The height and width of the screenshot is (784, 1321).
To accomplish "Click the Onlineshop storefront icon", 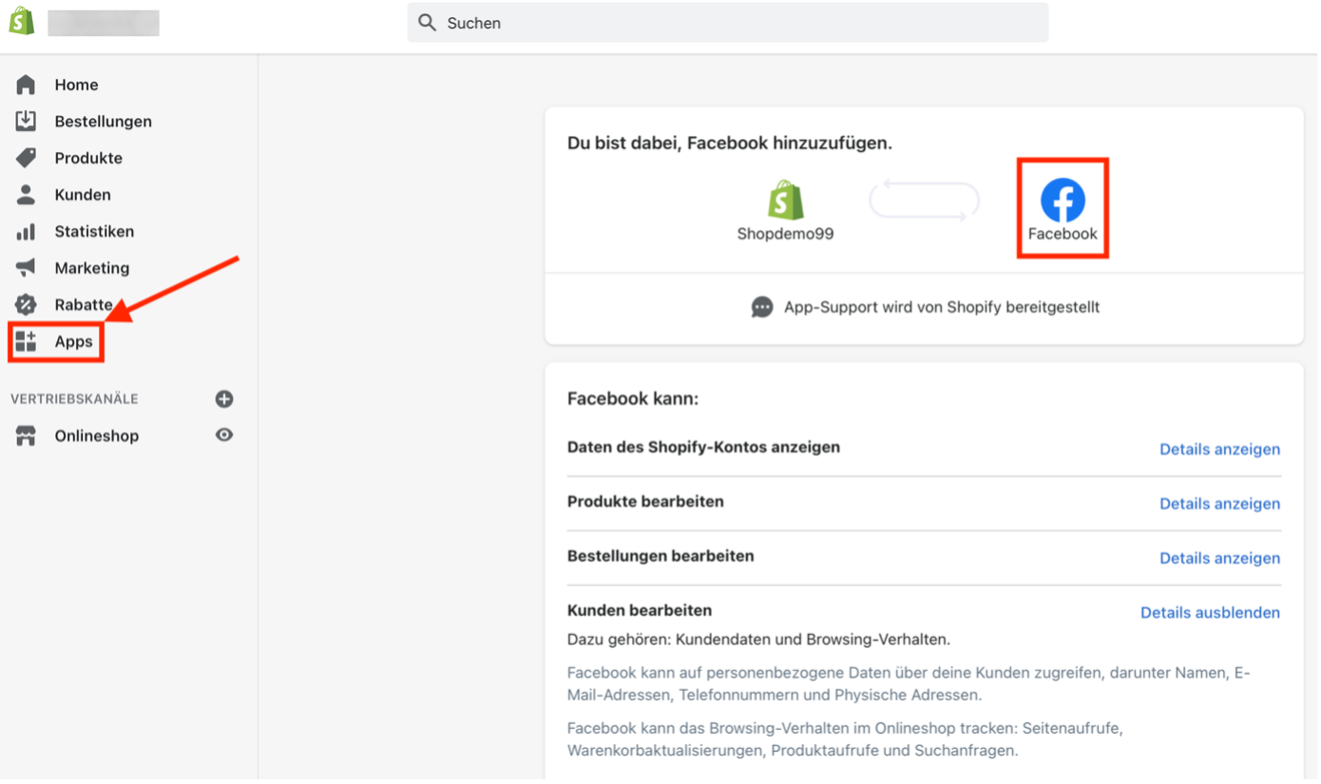I will [26, 435].
